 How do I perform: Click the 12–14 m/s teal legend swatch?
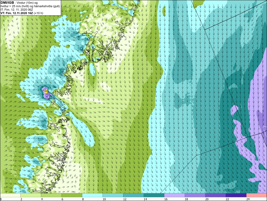tap(133, 195)
